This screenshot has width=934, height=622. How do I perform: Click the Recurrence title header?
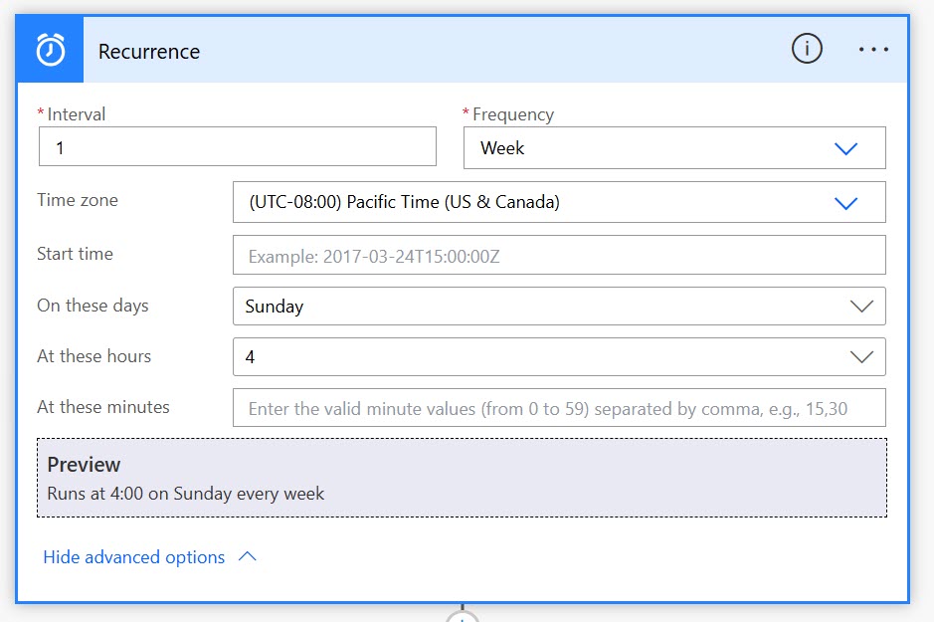click(x=149, y=52)
